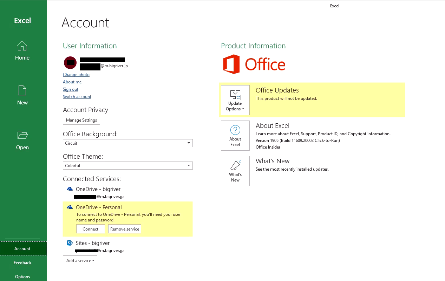Open About Excel information
This screenshot has height=281, width=445.
[235, 135]
